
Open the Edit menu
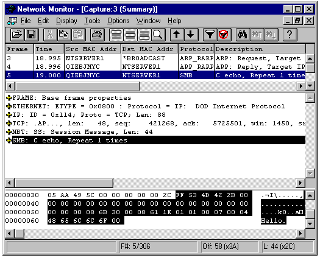coord(43,21)
